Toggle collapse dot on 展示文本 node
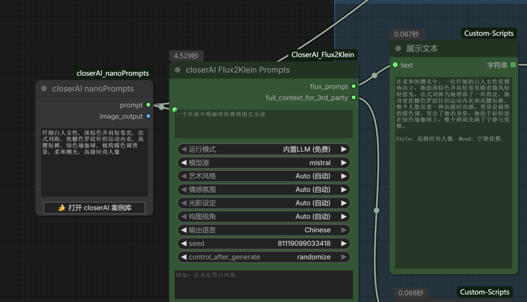The image size is (527, 302). click(x=398, y=49)
